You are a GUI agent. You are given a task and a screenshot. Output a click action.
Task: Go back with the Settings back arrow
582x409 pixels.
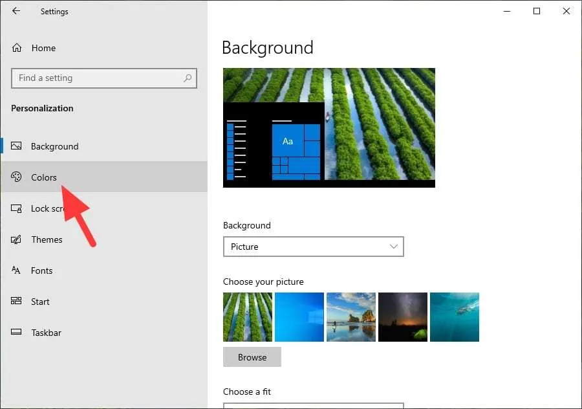click(x=16, y=11)
